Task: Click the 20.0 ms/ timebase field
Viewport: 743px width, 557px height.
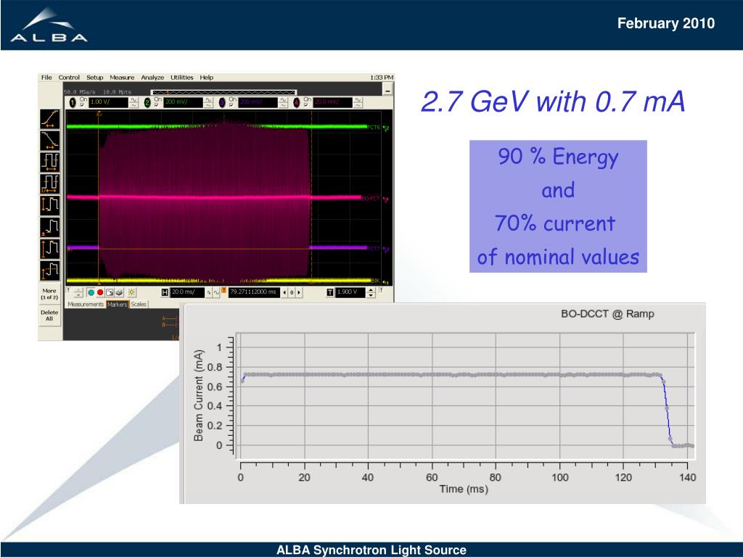Action: coord(187,293)
